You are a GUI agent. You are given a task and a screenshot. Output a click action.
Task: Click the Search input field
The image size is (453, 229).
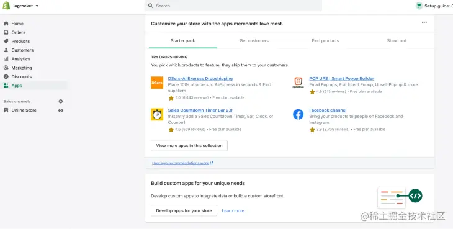coord(233,6)
